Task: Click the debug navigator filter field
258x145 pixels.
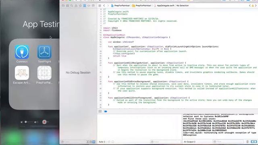Action: point(73,142)
